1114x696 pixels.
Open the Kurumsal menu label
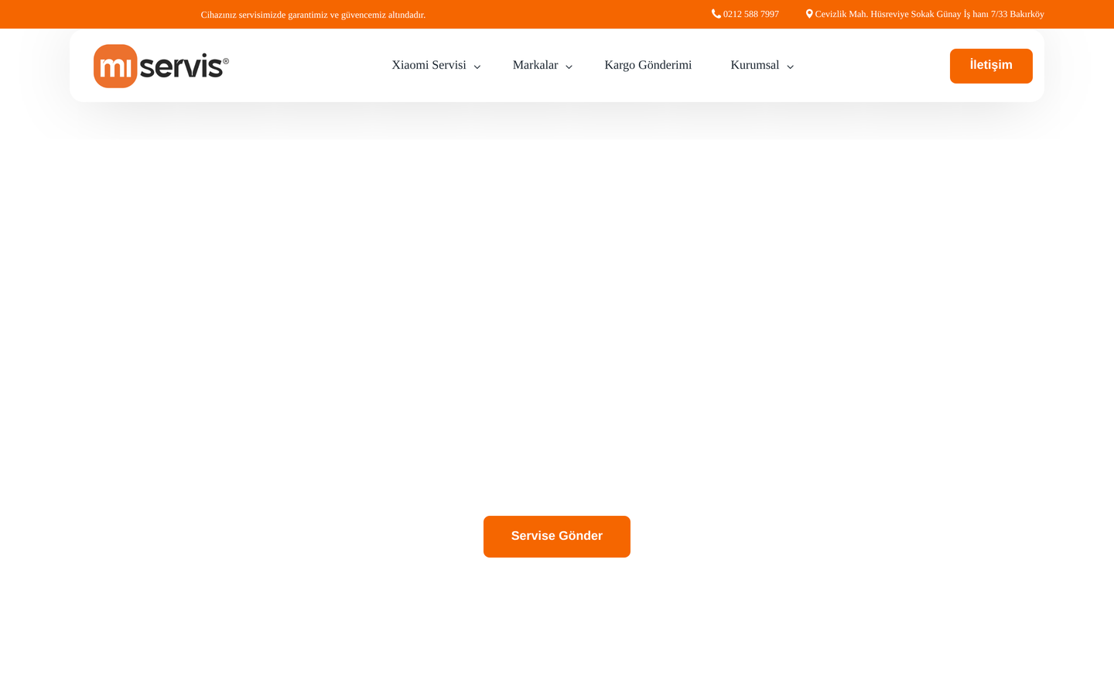point(755,65)
